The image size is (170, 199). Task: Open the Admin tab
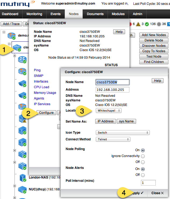click(137, 14)
